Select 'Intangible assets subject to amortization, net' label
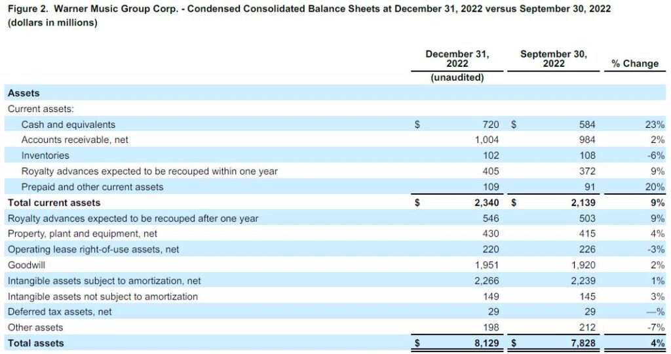The image size is (671, 354). coord(104,281)
